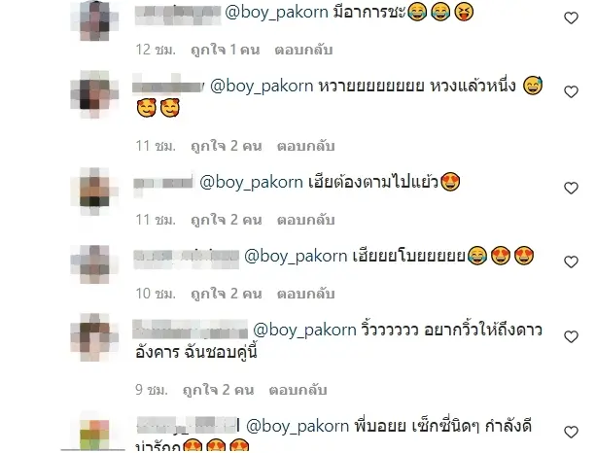Open profile picture of bottom พี่บอยย commenter
This screenshot has height=453, width=596.
tap(94, 434)
